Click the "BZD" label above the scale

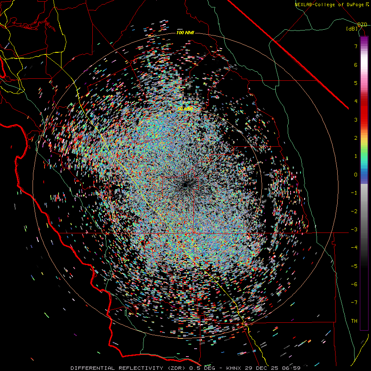tap(362, 25)
